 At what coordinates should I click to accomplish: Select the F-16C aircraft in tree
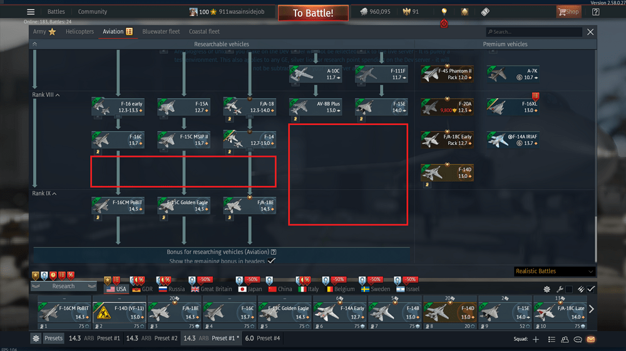pyautogui.click(x=118, y=140)
